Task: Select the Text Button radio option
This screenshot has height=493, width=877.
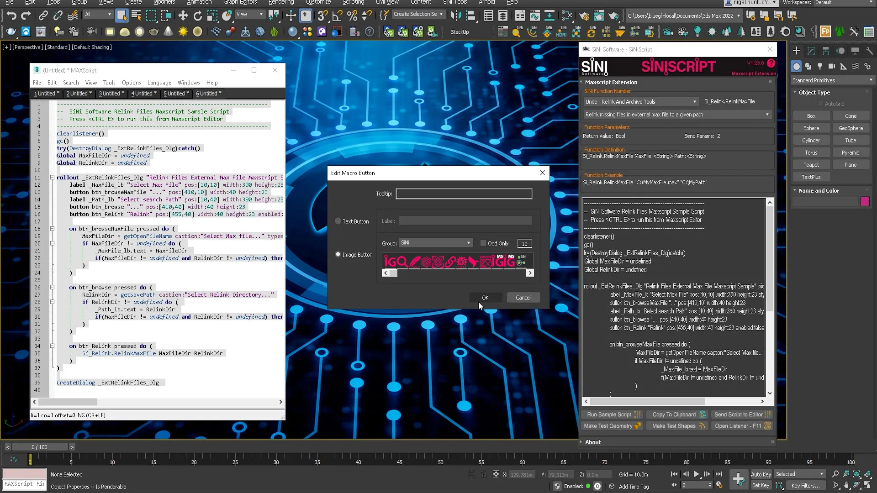Action: [338, 221]
